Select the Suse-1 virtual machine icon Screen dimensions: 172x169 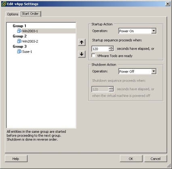19,51
